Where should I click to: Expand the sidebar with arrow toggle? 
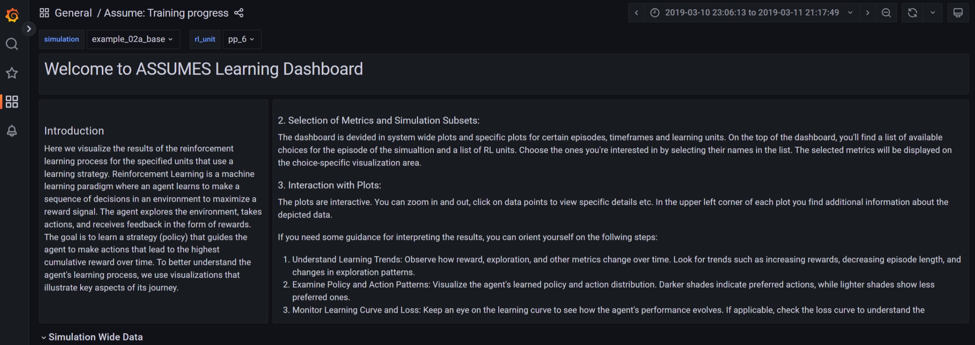28,29
